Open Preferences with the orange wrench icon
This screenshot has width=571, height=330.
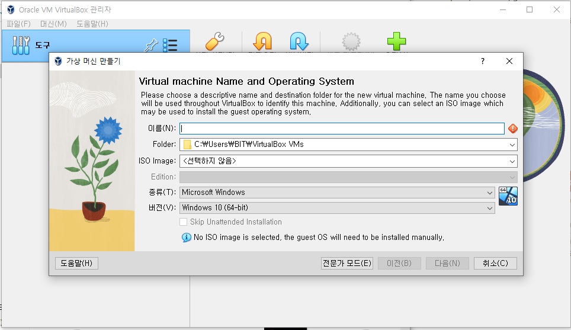pos(215,41)
